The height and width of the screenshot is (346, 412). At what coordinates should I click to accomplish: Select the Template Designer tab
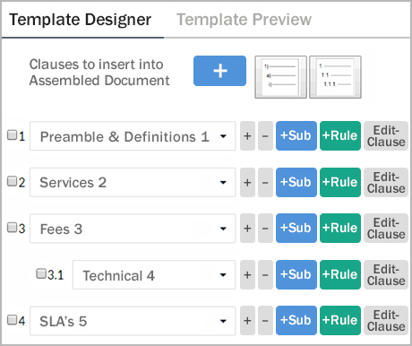coord(81,20)
